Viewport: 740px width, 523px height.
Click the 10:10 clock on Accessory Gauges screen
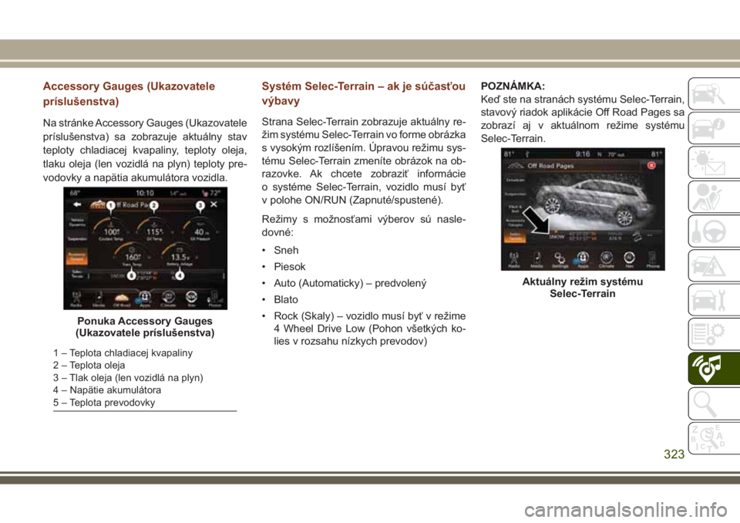coord(145,193)
